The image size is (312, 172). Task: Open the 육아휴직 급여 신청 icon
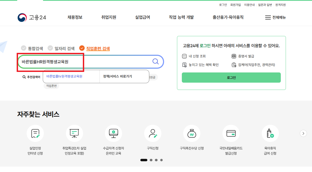point(270,133)
